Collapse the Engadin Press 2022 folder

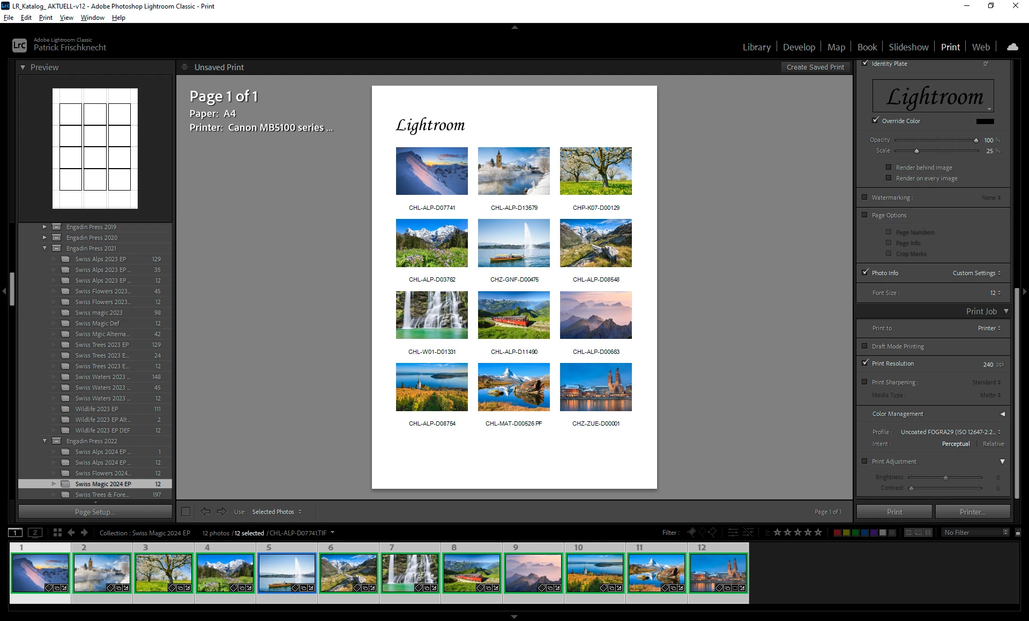click(x=45, y=441)
